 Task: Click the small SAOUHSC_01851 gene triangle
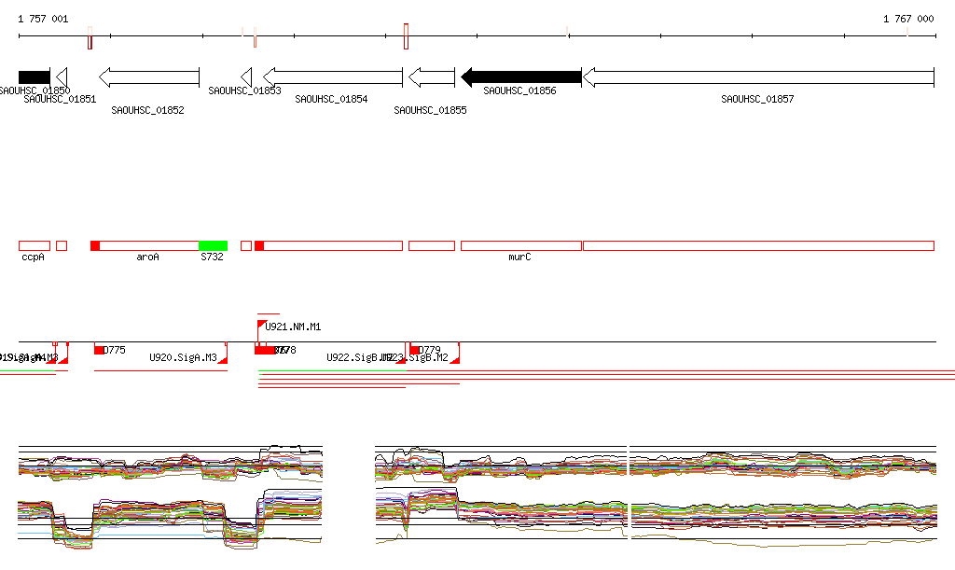(x=62, y=77)
